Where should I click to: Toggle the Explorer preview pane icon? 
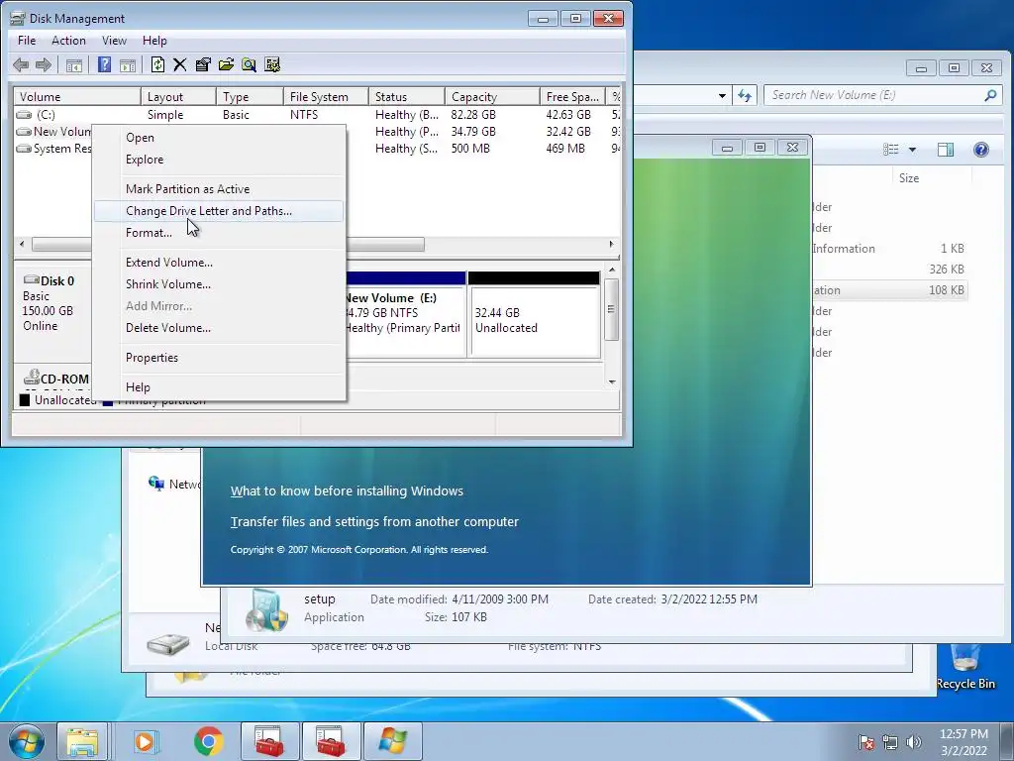946,150
